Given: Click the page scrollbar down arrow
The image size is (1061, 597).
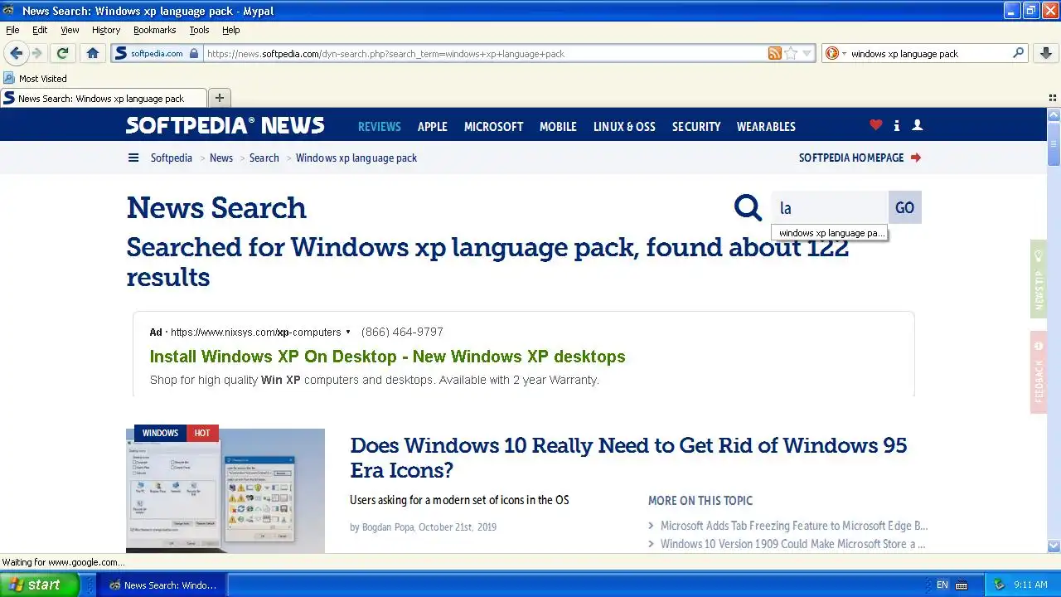Looking at the screenshot, I should [1054, 546].
